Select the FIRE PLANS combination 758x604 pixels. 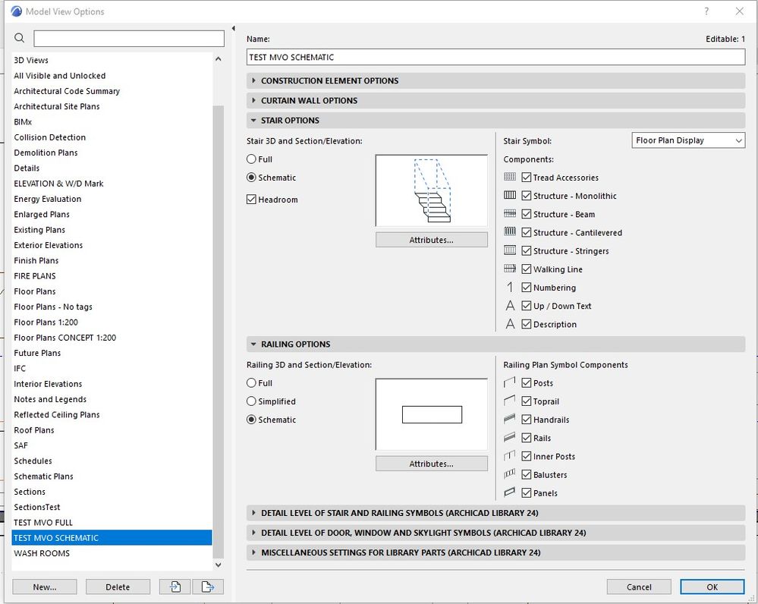coord(112,276)
